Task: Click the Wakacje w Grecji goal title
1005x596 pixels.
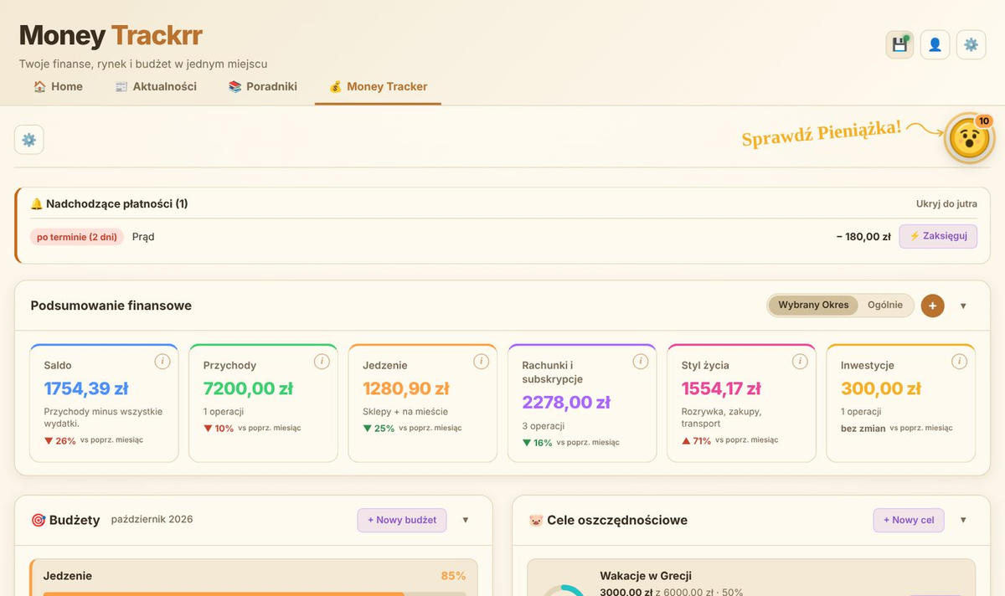Action: point(646,576)
